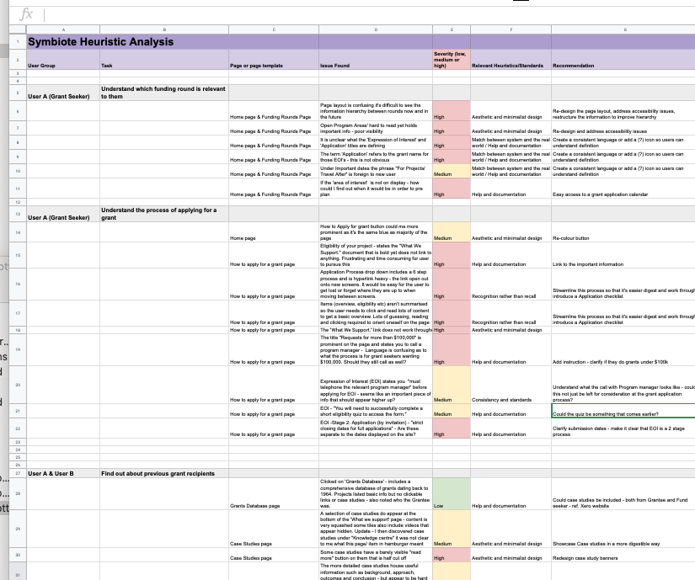Select the 'Page or page template' header cell
Screen dimensions: 695x580
(274, 59)
